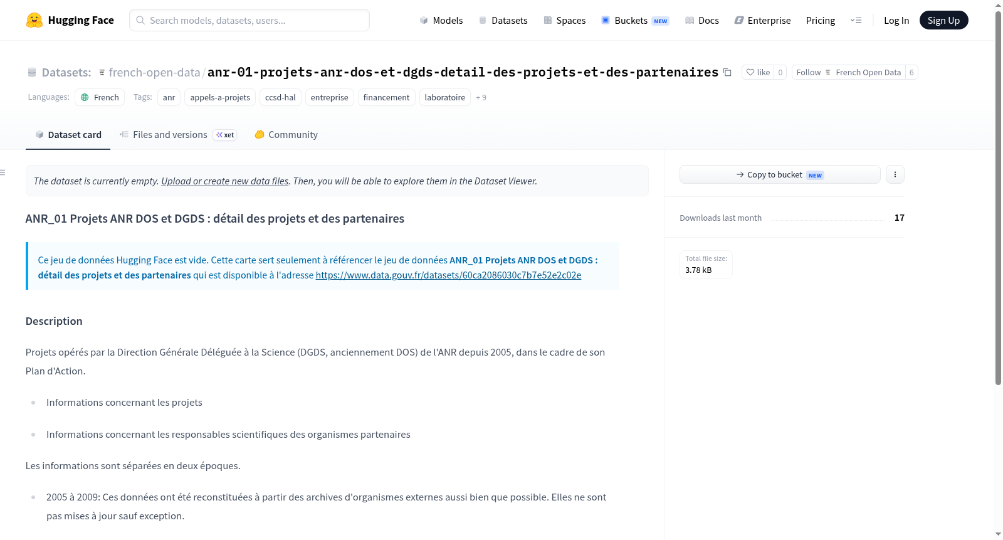This screenshot has height=540, width=1003.
Task: Show the +9 additional tags
Action: [x=481, y=97]
